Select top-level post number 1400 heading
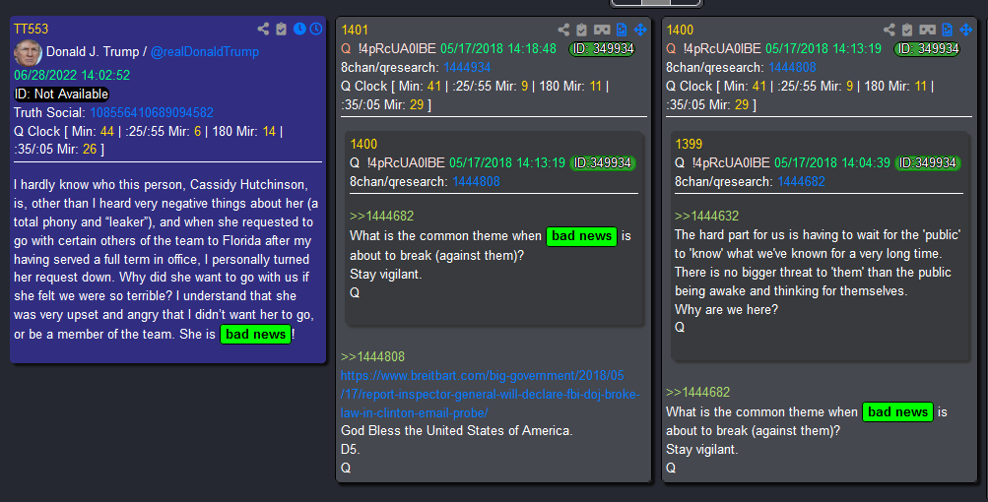 [680, 31]
